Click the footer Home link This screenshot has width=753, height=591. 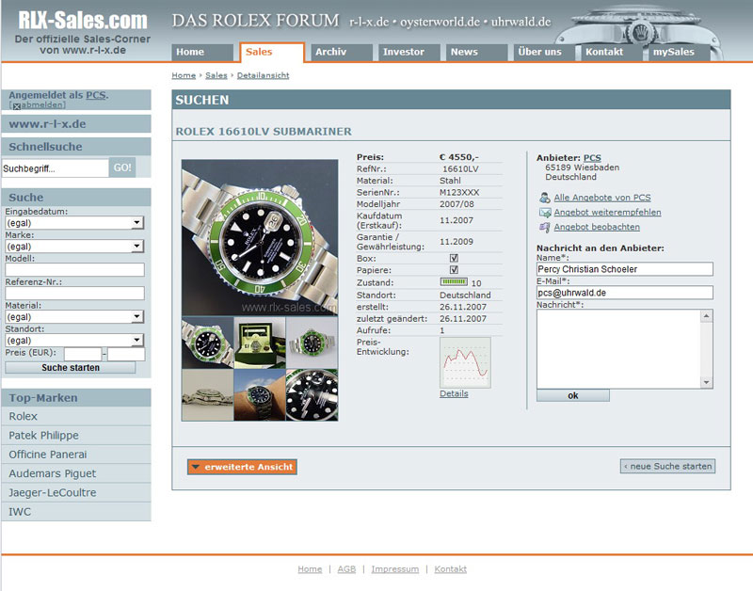click(310, 569)
